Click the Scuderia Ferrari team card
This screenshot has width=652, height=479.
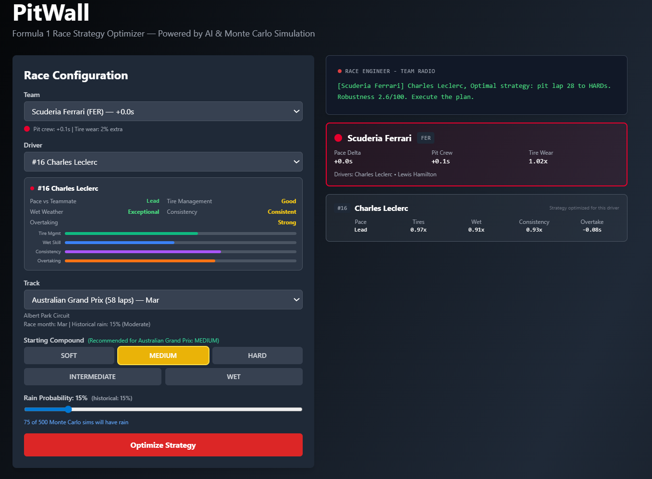point(476,154)
